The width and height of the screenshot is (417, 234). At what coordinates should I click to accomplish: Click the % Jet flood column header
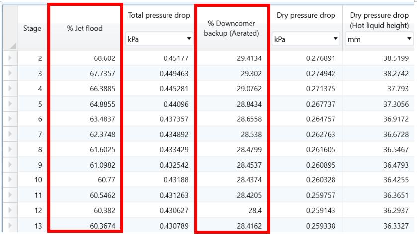point(84,28)
